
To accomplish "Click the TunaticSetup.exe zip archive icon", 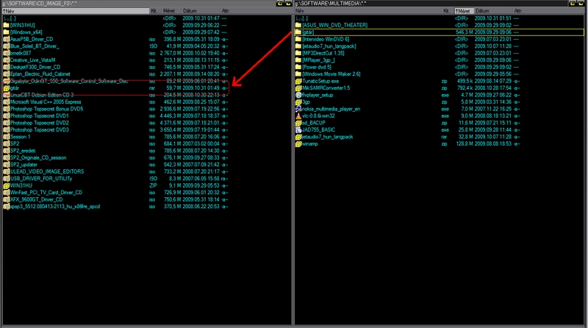I will coord(298,81).
